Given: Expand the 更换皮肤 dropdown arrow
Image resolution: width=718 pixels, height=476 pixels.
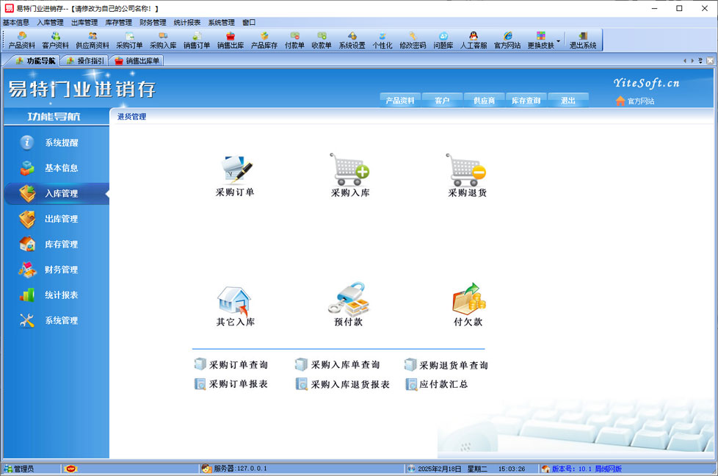Looking at the screenshot, I should 559,40.
